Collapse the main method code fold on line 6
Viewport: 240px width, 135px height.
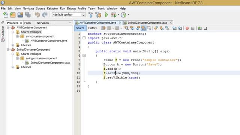tap(84, 55)
